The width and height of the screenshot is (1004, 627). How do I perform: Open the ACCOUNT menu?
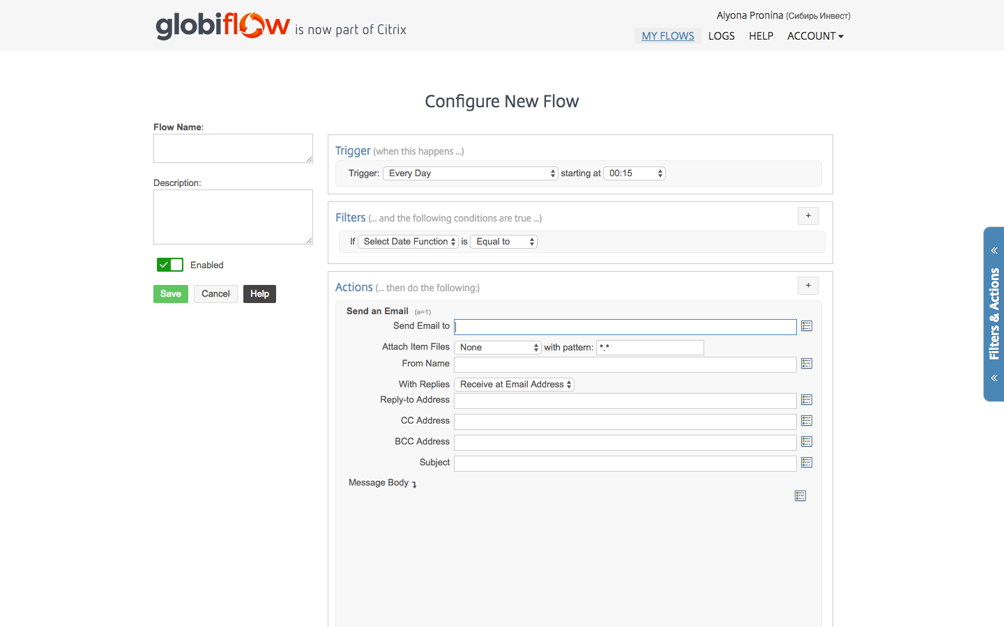814,36
